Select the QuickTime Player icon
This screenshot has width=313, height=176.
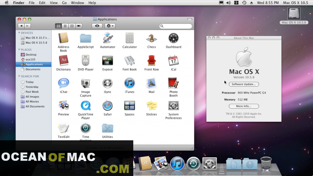coord(86,106)
